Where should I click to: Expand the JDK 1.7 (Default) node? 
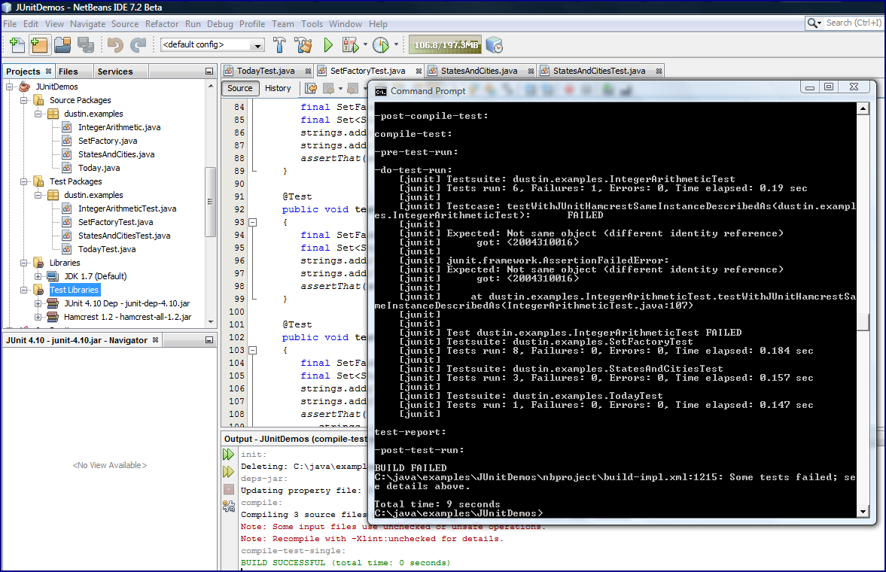(38, 276)
